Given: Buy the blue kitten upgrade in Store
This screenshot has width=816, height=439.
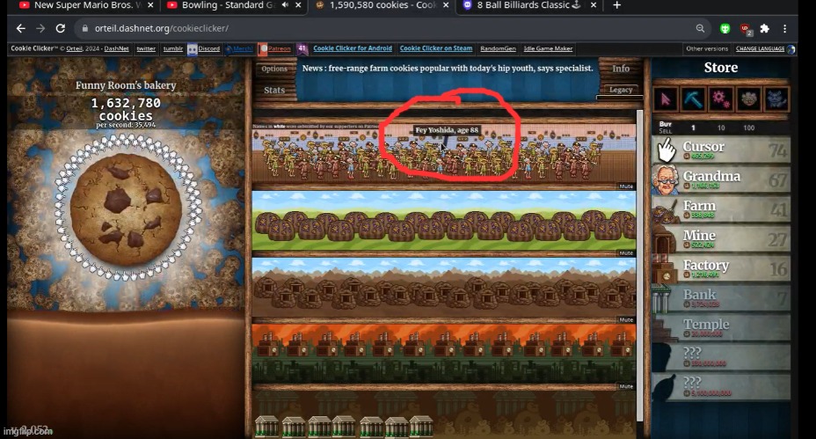Looking at the screenshot, I should click(x=776, y=99).
